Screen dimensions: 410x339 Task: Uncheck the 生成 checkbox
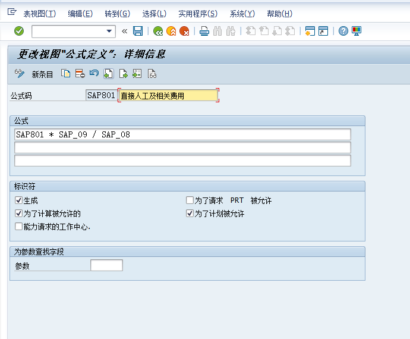click(18, 200)
